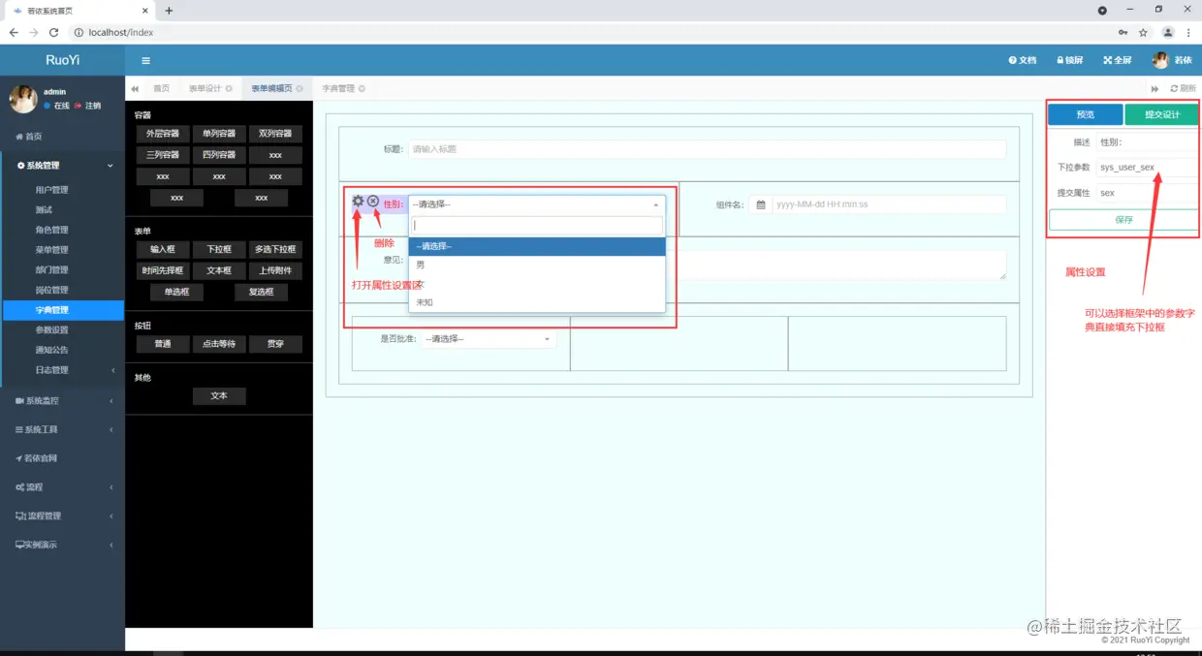Select the --请选择-- highlighted option

coord(537,246)
